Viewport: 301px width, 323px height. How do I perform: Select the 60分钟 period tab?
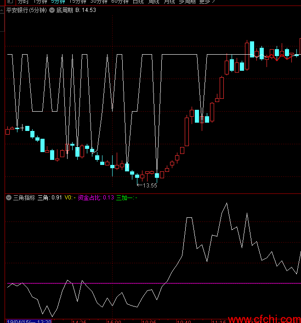[120, 2]
